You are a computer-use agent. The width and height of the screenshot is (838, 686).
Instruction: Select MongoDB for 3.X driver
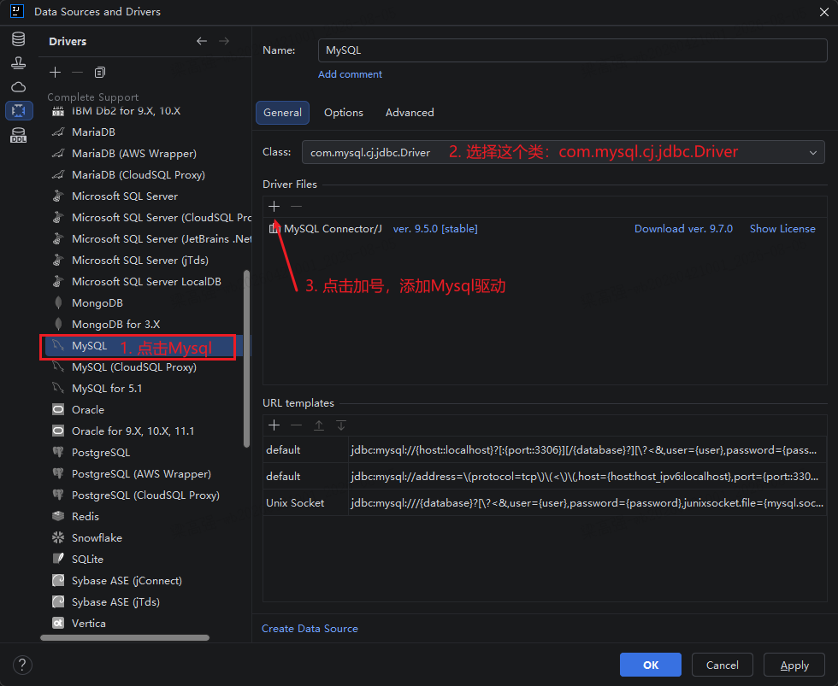click(116, 324)
